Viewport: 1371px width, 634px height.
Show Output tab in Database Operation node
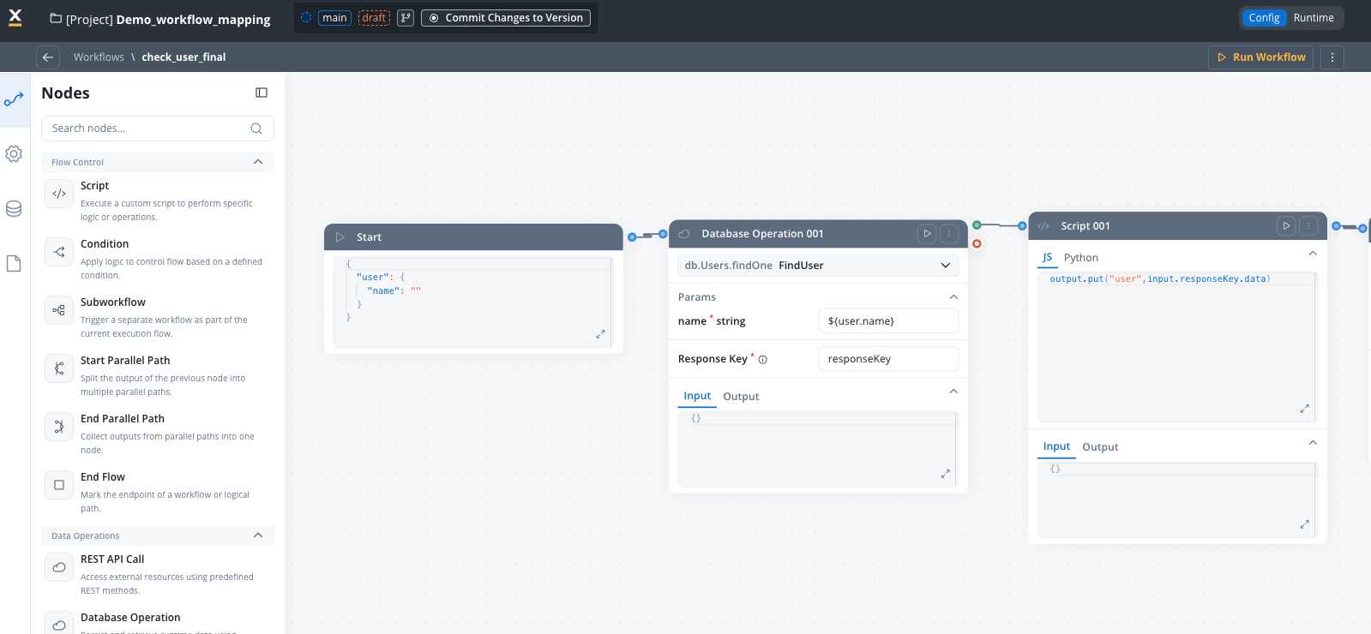[741, 397]
